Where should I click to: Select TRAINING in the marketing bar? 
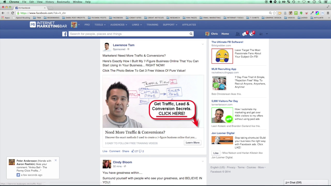152,25
